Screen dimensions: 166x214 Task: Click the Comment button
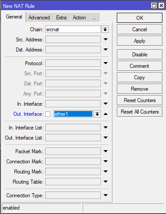140,66
